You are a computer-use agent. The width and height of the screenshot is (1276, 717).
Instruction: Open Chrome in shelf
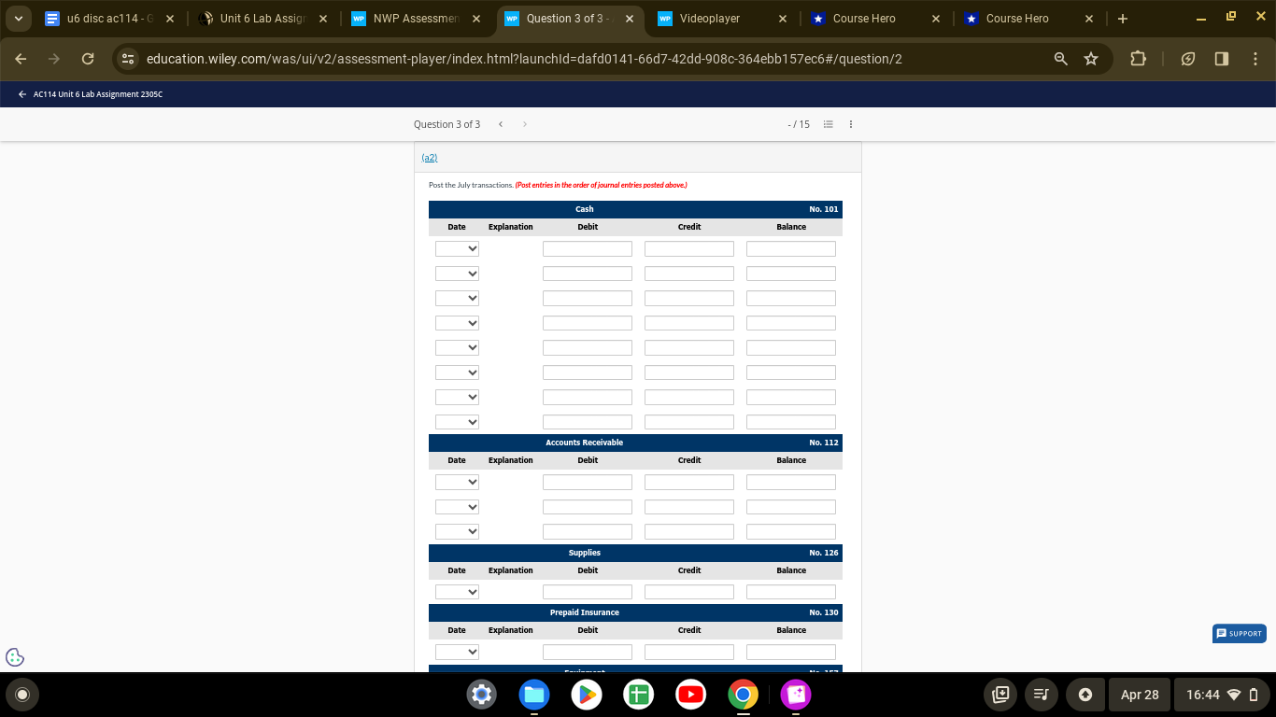pos(744,695)
